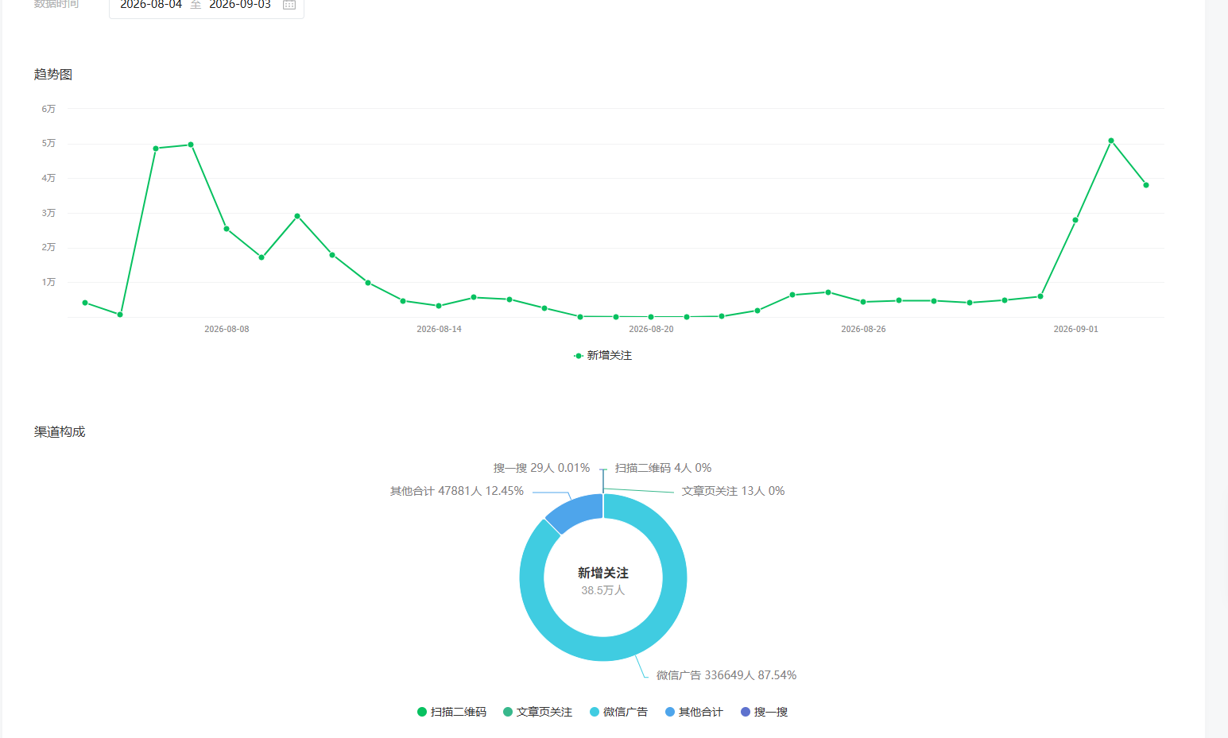Toggle 文章页关注 legend entry

tap(537, 712)
